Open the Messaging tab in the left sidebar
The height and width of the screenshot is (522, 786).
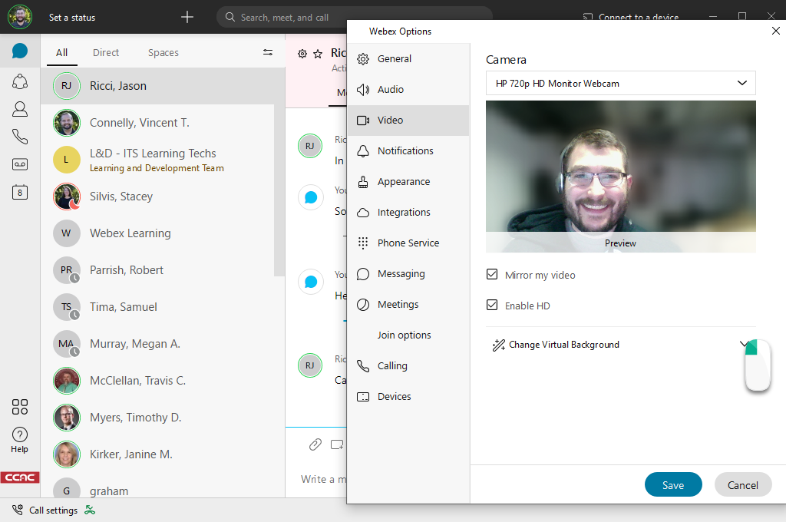click(19, 51)
